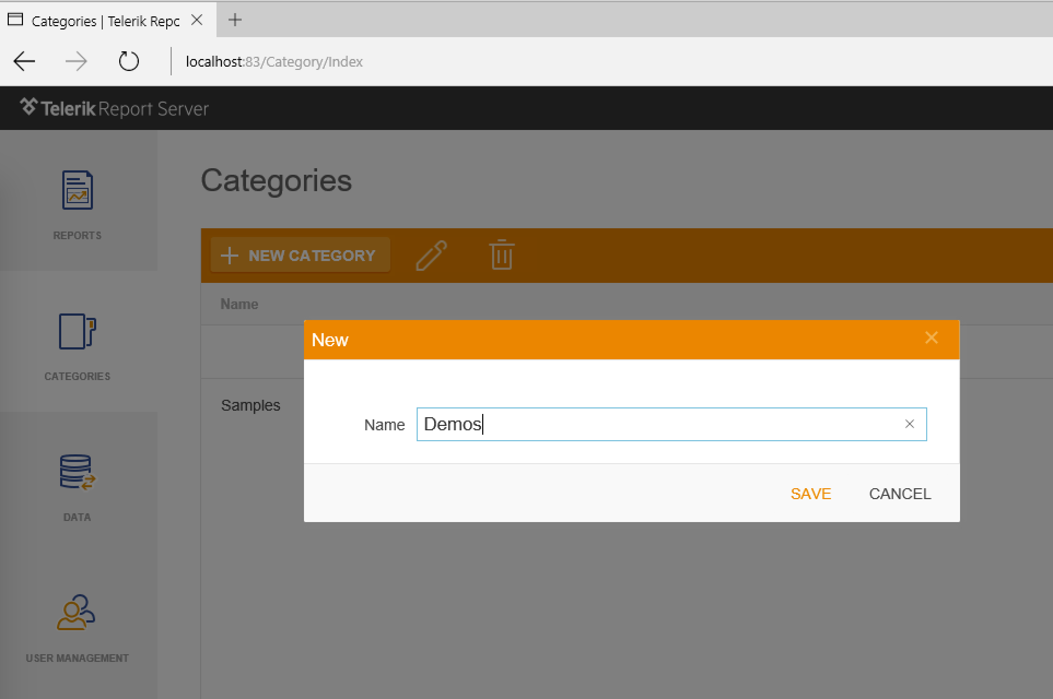This screenshot has width=1053, height=699.
Task: Open the User Management icon
Action: 76,612
